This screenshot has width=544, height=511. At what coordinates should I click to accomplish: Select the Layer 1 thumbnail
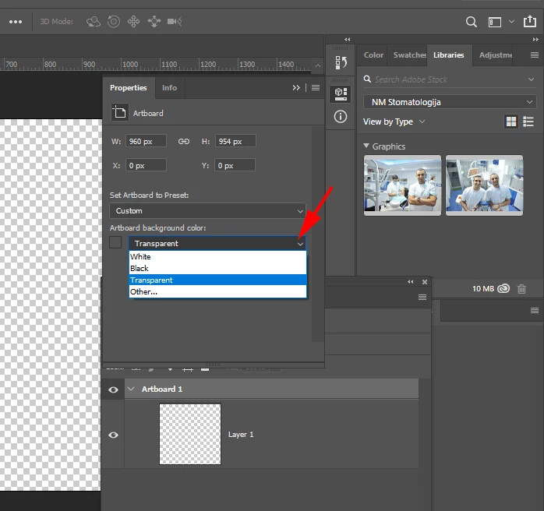(x=190, y=434)
